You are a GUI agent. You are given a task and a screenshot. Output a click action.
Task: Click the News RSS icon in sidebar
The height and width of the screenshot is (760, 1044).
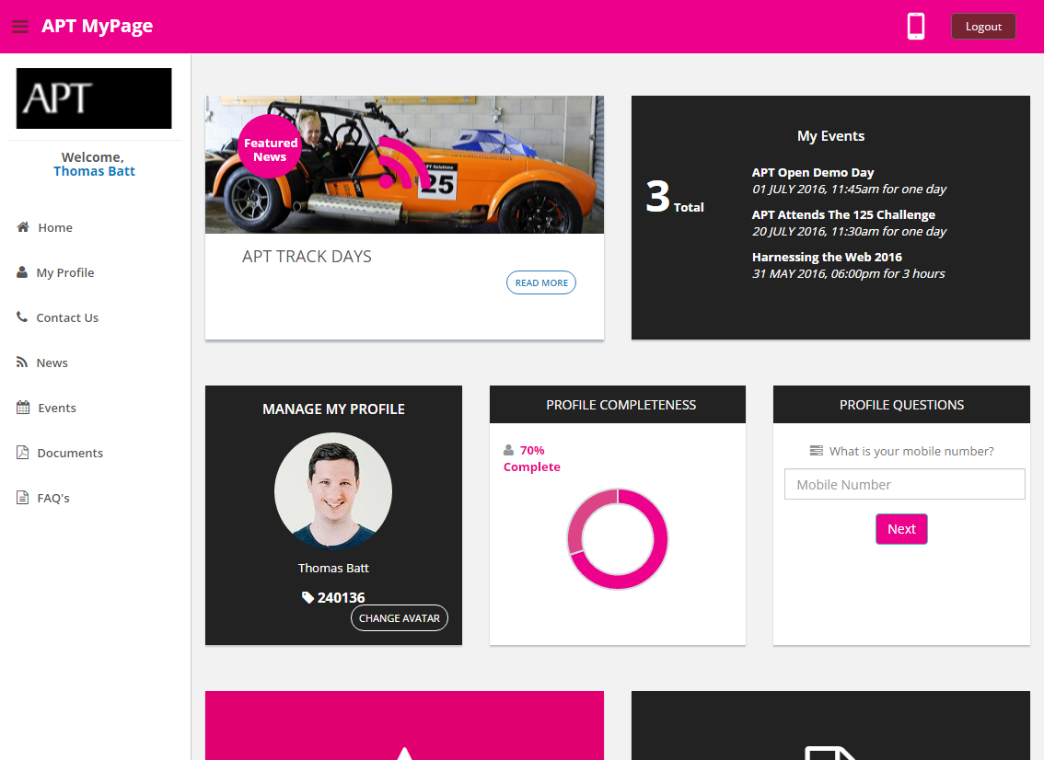coord(22,362)
